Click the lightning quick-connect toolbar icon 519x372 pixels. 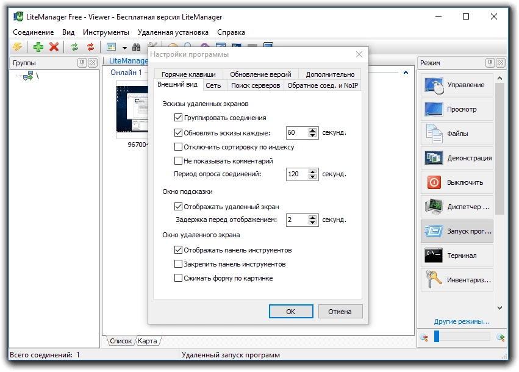(18, 47)
